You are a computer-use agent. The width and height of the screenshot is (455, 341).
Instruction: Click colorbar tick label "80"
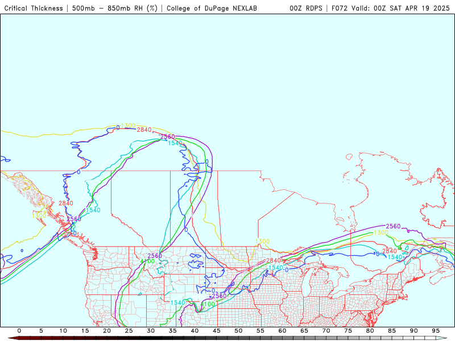tap(370, 331)
